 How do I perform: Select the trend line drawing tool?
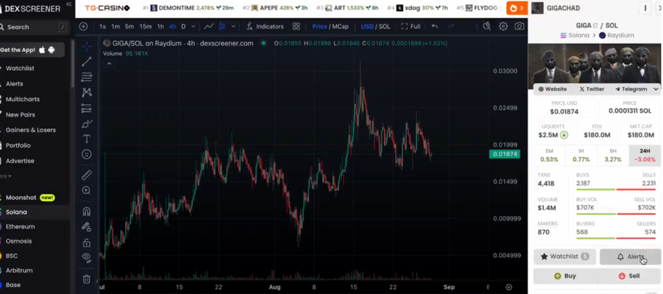coord(87,62)
